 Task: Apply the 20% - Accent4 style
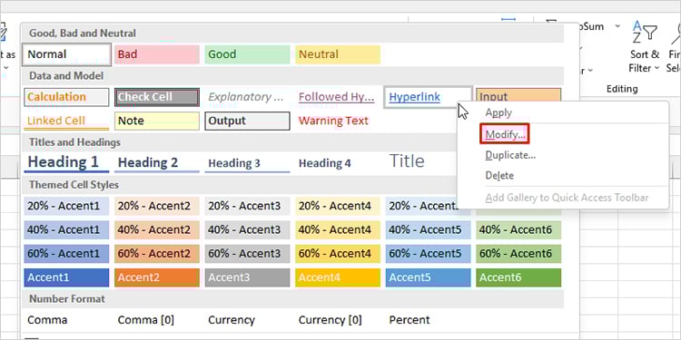(x=338, y=206)
